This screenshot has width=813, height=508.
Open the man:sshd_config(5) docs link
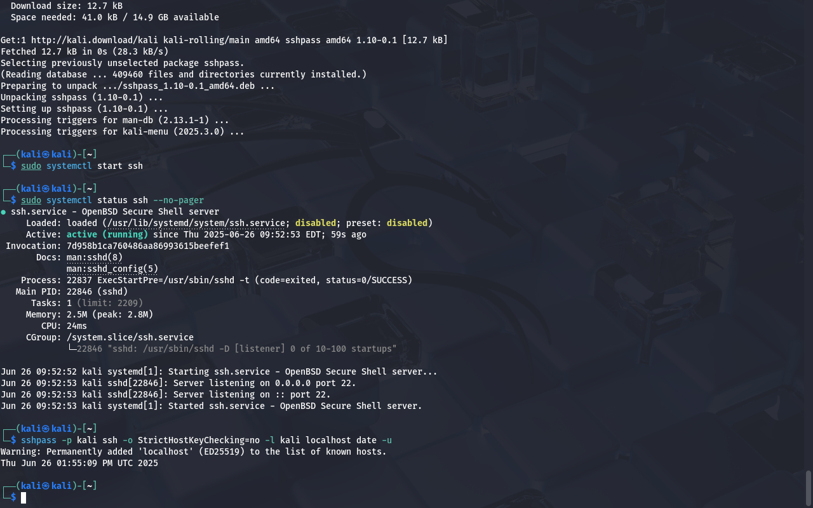[x=112, y=269]
